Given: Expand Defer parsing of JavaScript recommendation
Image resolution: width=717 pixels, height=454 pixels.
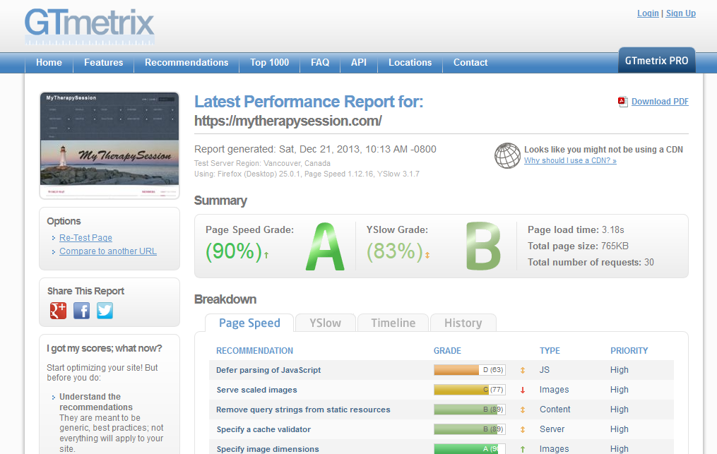Looking at the screenshot, I should coord(268,370).
